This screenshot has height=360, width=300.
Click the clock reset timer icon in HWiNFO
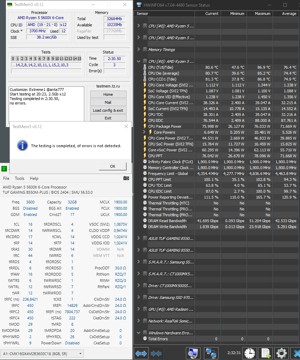coord(250,353)
